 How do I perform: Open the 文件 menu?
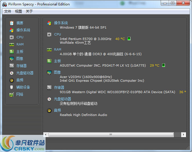[x=8, y=11]
